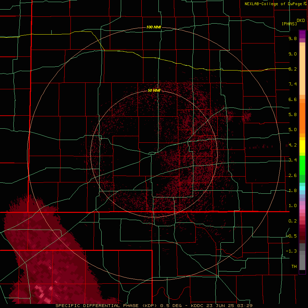Pick the bright green color bar segment

tap(302, 165)
